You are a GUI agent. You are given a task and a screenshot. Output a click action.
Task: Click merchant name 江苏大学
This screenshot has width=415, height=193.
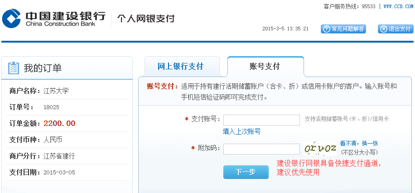point(56,91)
